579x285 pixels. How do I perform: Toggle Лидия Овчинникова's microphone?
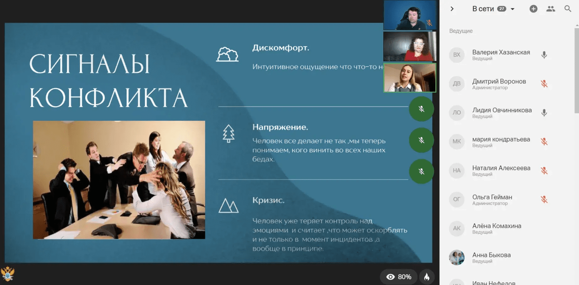point(544,113)
